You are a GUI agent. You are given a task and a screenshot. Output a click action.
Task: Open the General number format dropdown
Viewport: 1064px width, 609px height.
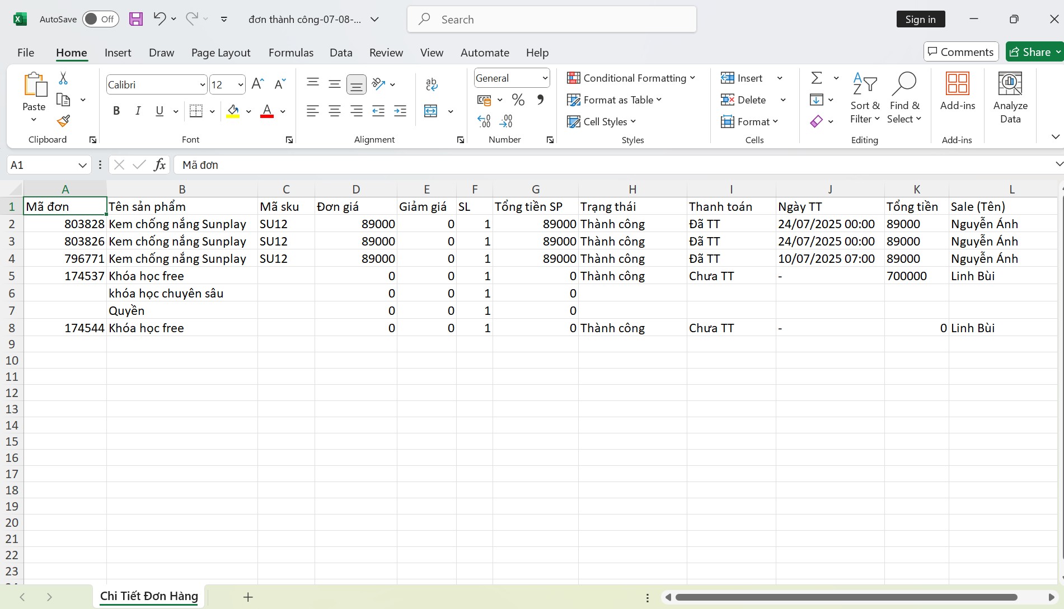point(545,78)
